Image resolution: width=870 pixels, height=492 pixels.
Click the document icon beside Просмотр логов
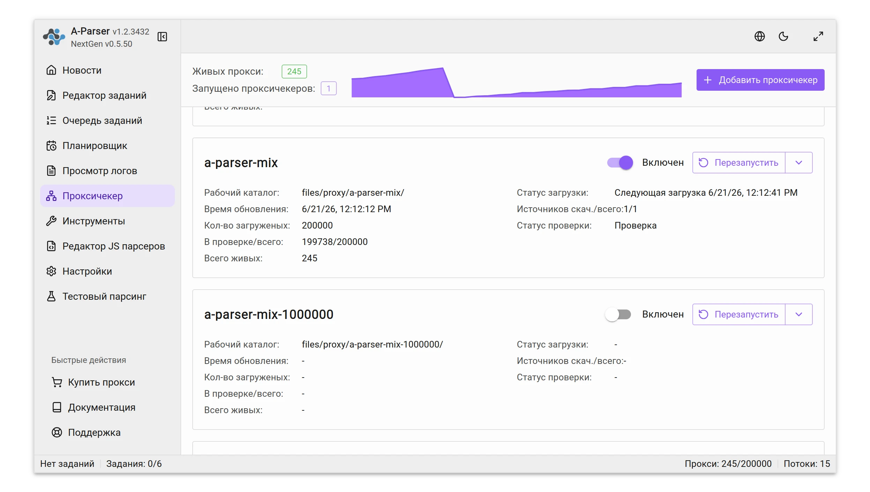[51, 171]
